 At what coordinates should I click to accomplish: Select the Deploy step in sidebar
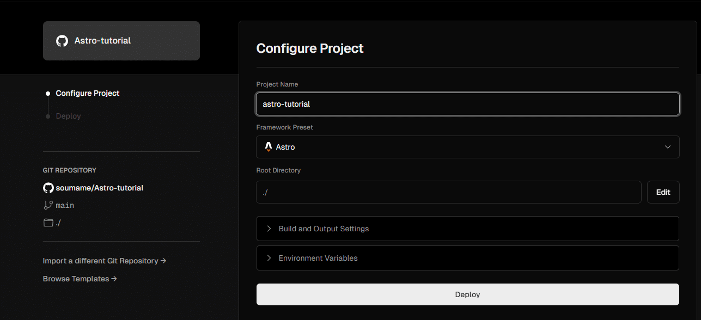coord(69,116)
